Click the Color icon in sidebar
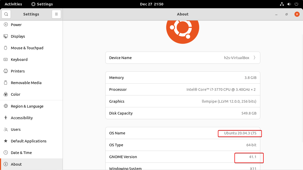303x170 pixels. click(x=6, y=94)
